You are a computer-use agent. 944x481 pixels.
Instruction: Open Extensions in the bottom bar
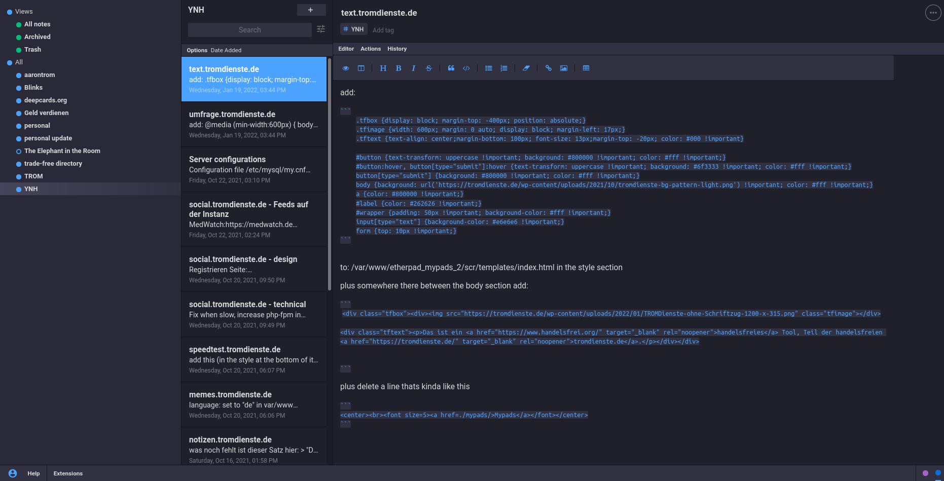point(68,473)
